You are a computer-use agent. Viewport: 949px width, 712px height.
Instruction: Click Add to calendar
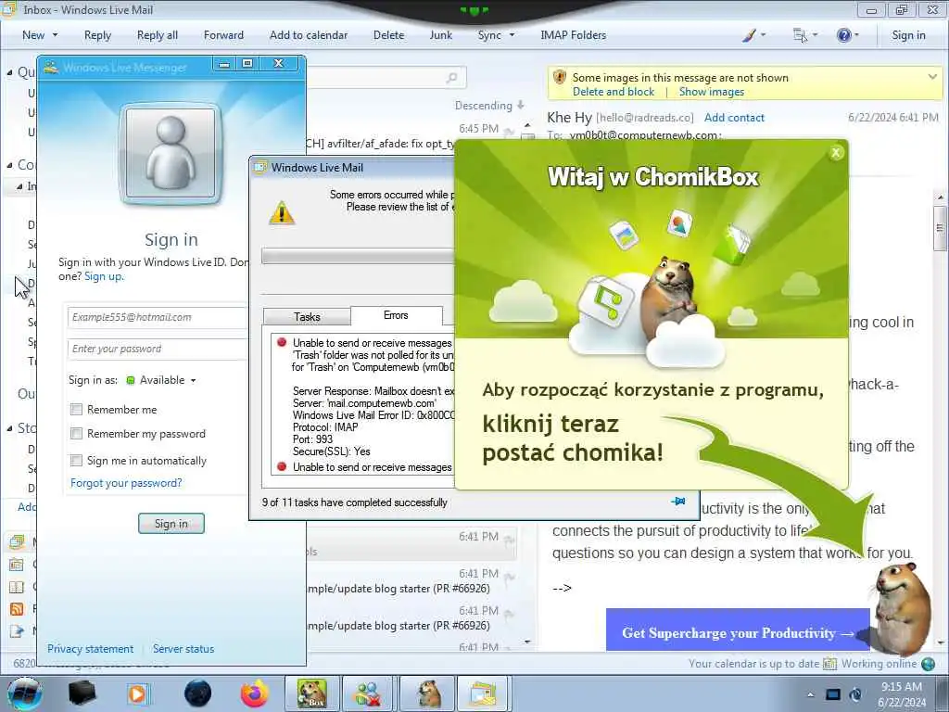(309, 35)
